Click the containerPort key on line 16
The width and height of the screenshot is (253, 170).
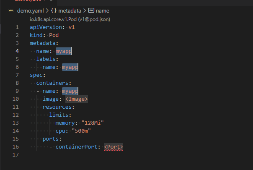(77, 147)
